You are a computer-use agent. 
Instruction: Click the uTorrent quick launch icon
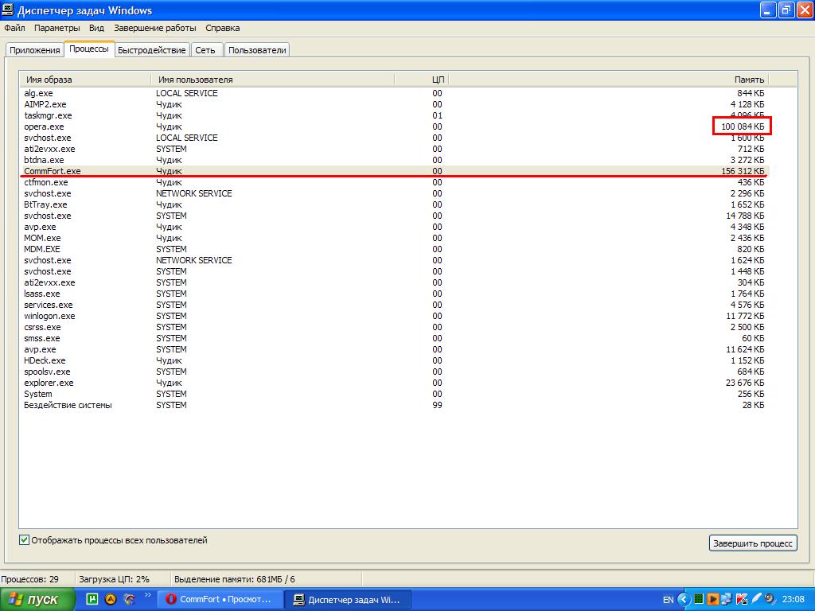(x=92, y=599)
